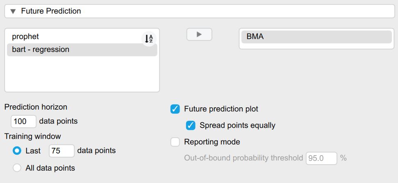Screen dimensions: 398x183
Task: Collapse the Future Prediction section triangle
Action: click(12, 11)
